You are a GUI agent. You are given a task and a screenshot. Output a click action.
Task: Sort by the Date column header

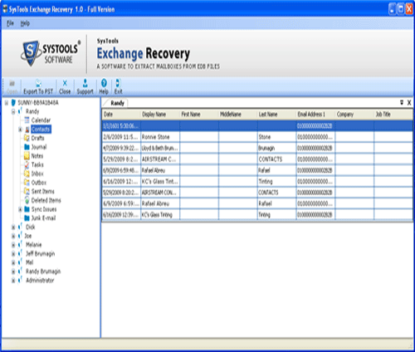(x=121, y=115)
